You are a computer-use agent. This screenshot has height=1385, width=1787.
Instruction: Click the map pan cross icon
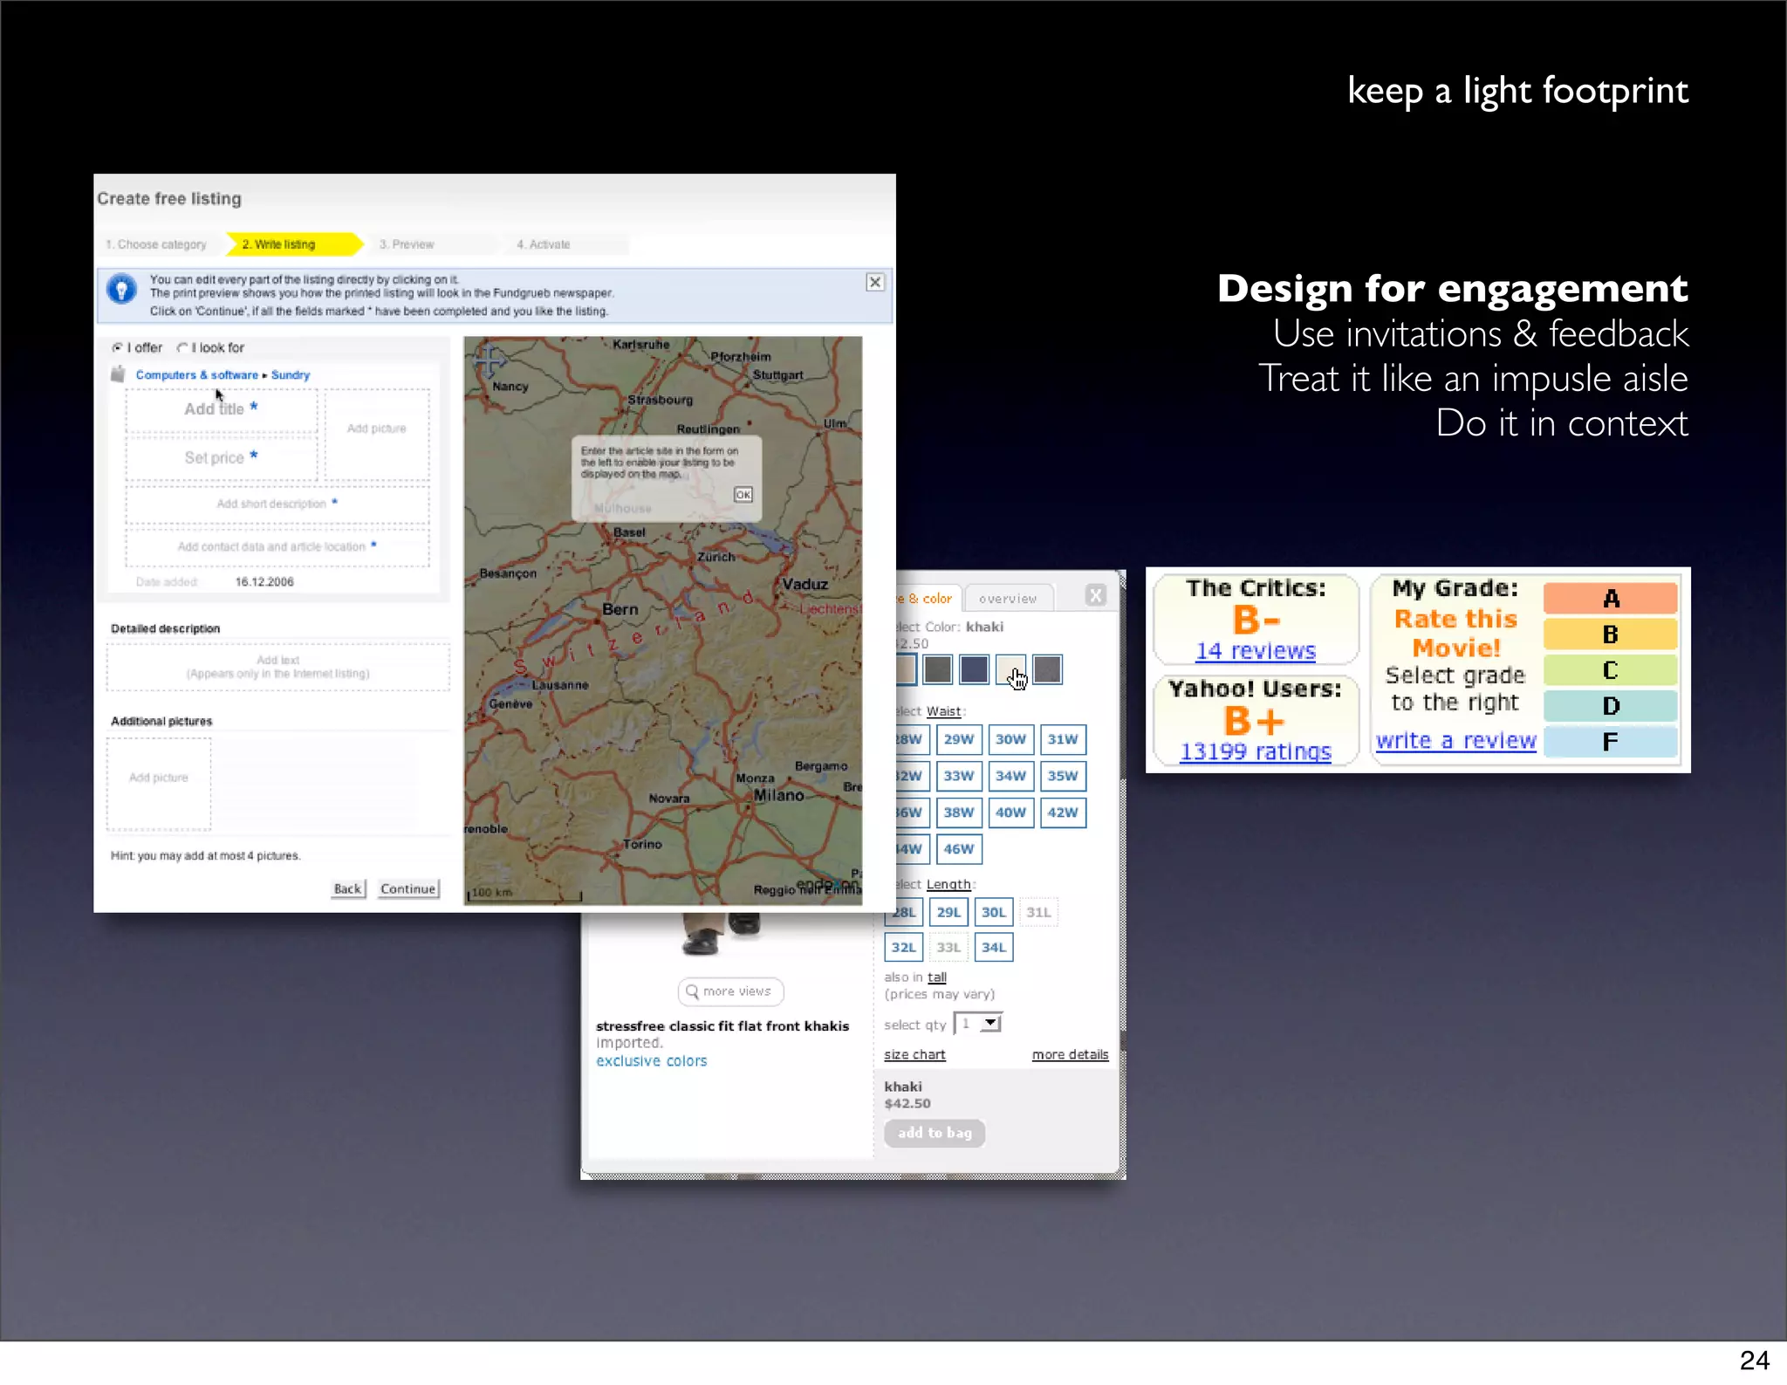point(488,360)
